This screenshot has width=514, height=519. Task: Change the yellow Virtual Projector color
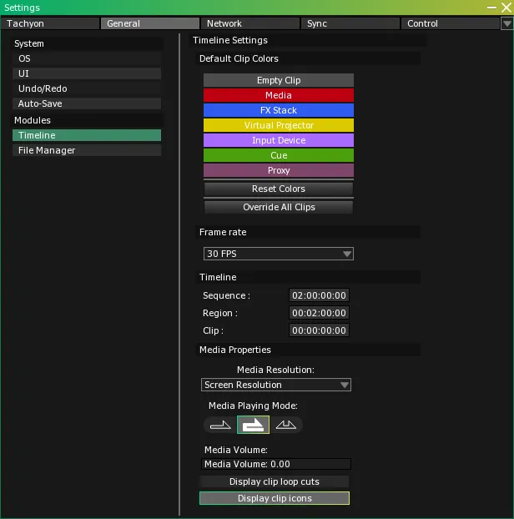279,125
